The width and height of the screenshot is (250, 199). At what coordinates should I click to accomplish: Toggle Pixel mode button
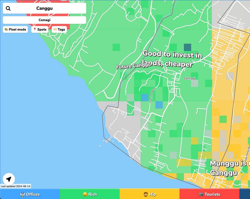pos(15,29)
